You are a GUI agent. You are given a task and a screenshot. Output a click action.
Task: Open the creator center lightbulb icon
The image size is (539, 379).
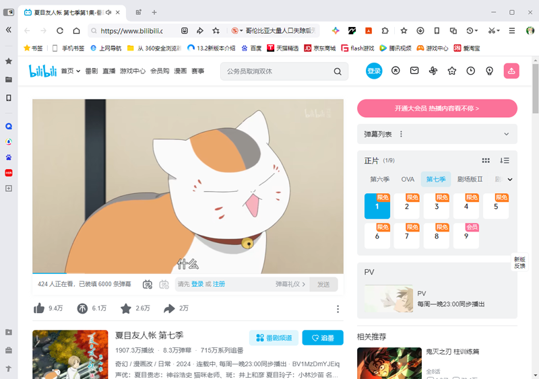(489, 71)
